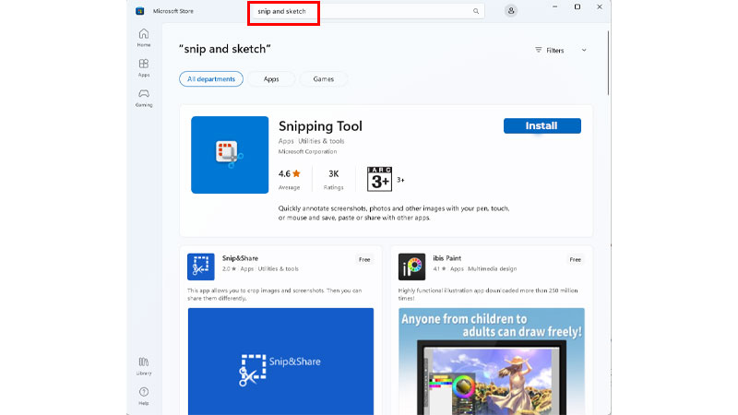Open the ibis Paint title
This screenshot has height=415, width=738.
point(447,258)
